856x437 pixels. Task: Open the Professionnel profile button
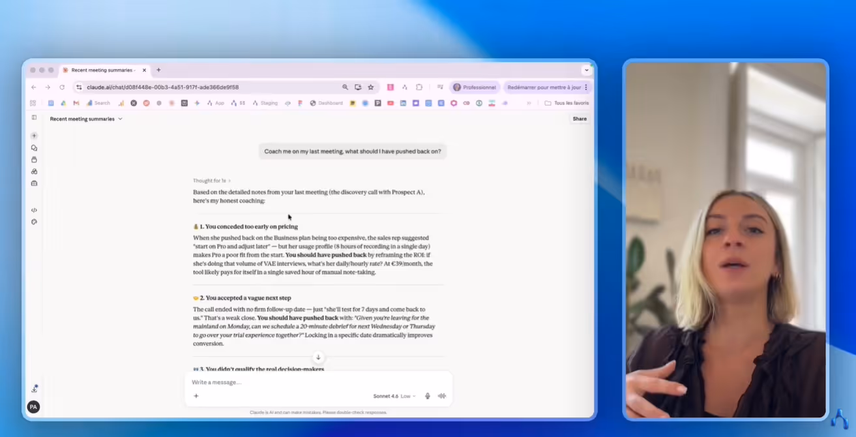point(475,87)
